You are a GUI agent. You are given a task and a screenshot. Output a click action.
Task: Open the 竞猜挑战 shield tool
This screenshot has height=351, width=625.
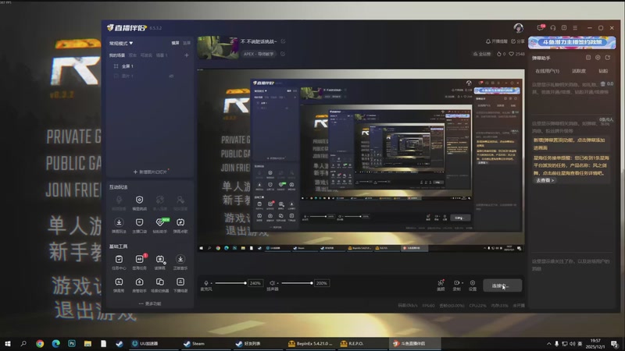139,200
